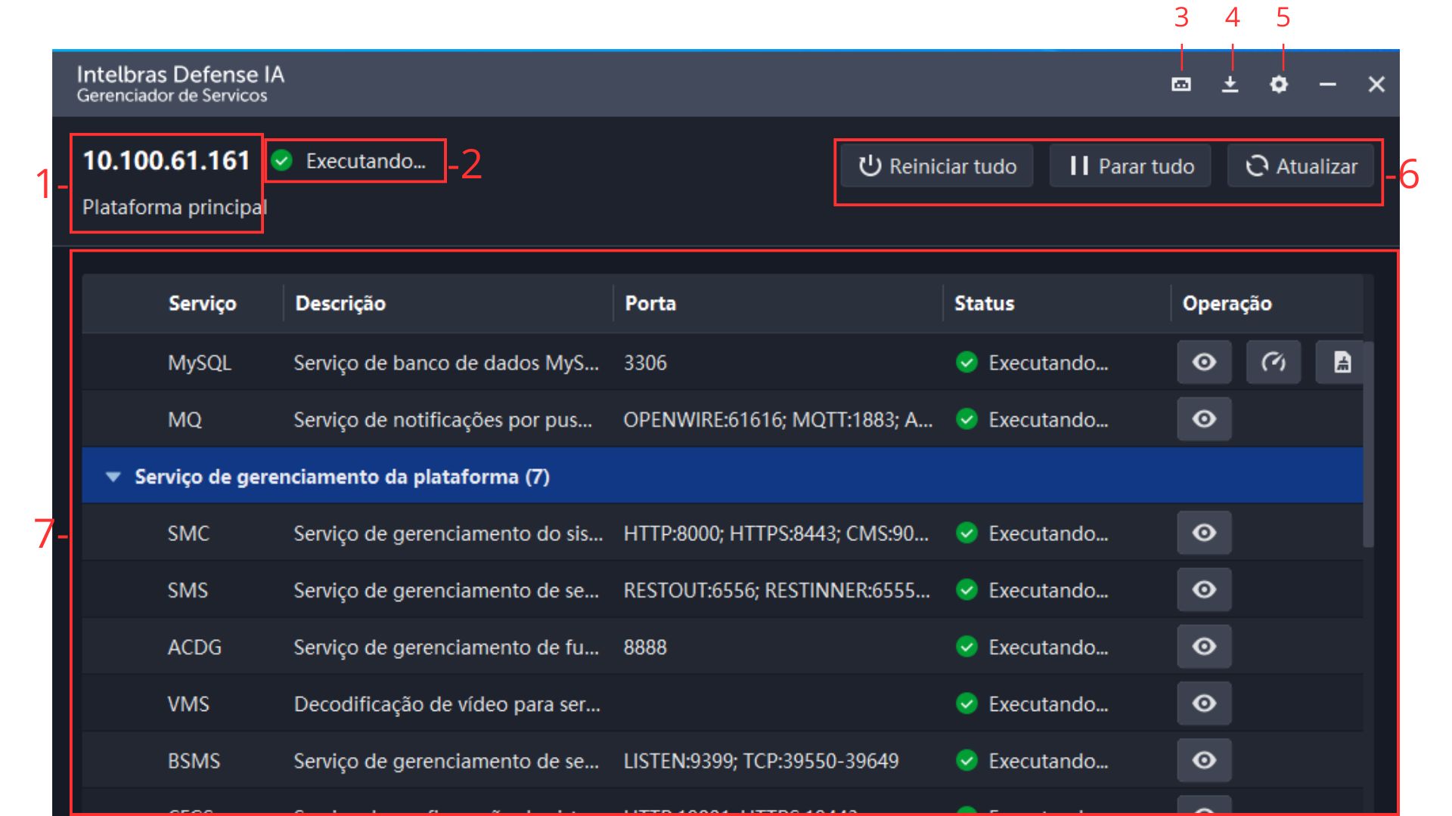Open settings gear icon in title bar
The height and width of the screenshot is (816, 1452).
tap(1279, 84)
